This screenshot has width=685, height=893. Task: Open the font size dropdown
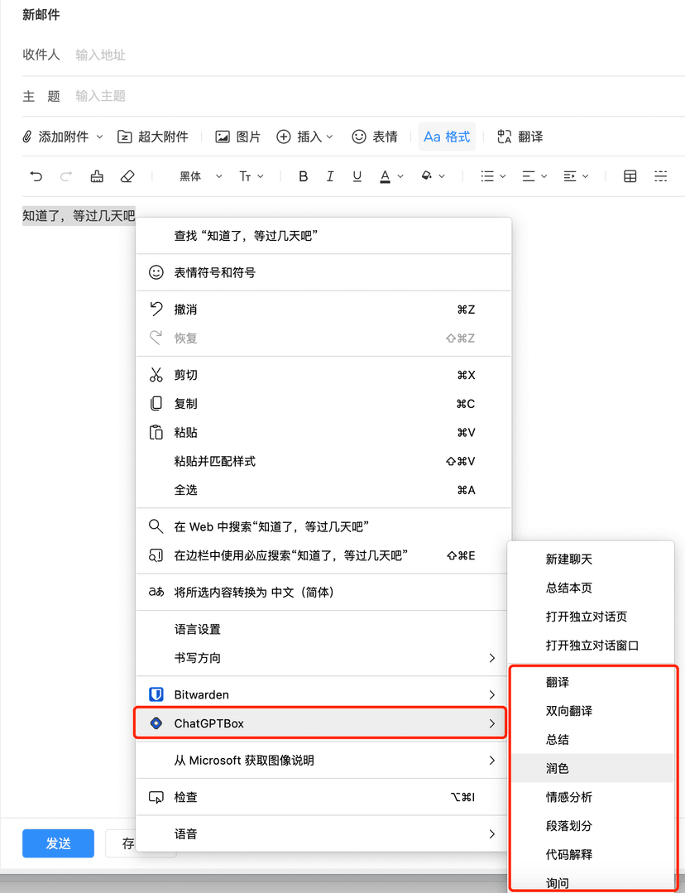click(251, 176)
